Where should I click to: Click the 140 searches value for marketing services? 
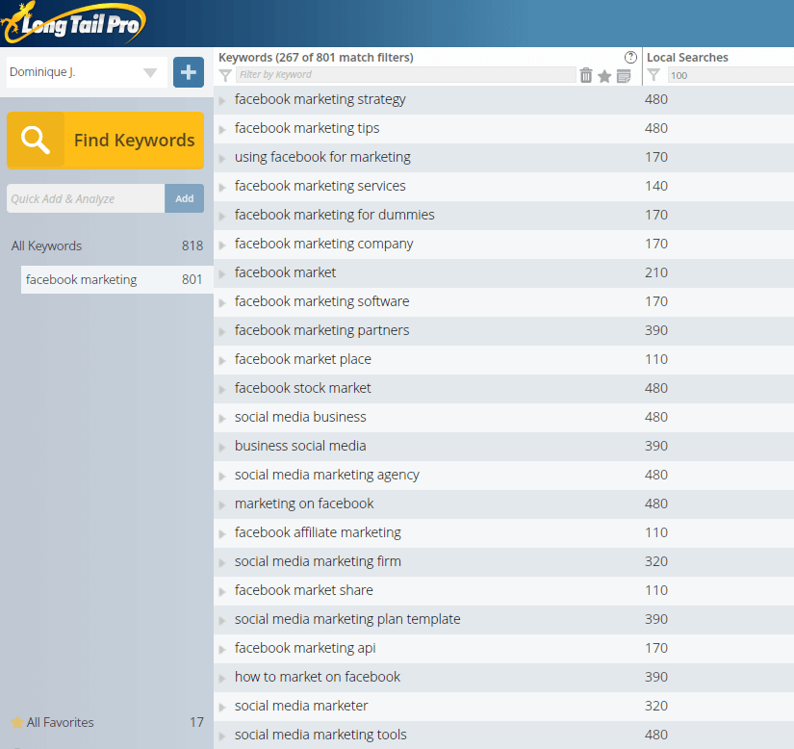tap(656, 186)
